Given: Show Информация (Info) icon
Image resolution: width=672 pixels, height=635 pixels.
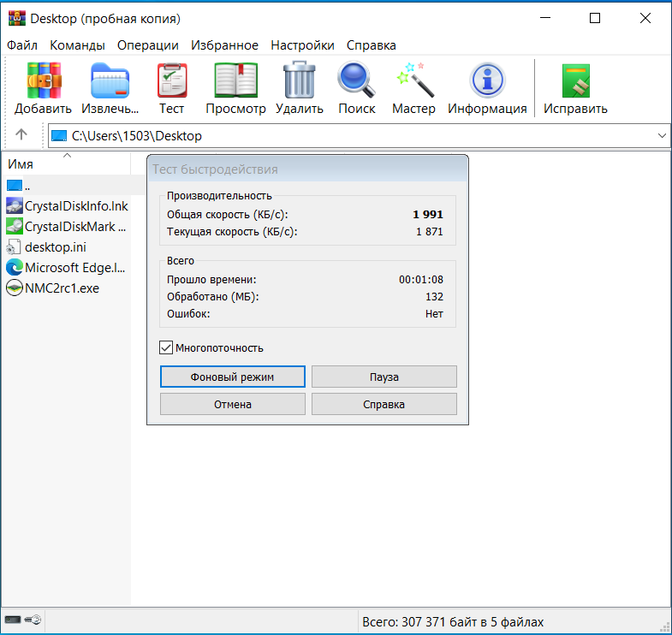Looking at the screenshot, I should [487, 80].
